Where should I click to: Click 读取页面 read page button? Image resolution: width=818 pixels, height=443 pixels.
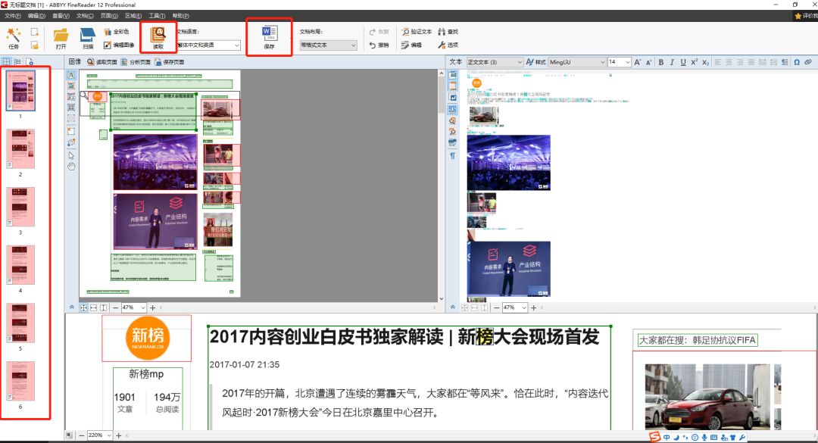pyautogui.click(x=102, y=62)
